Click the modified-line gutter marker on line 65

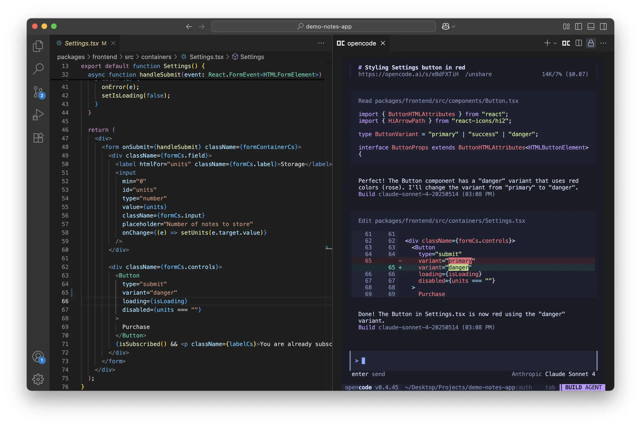pos(72,292)
